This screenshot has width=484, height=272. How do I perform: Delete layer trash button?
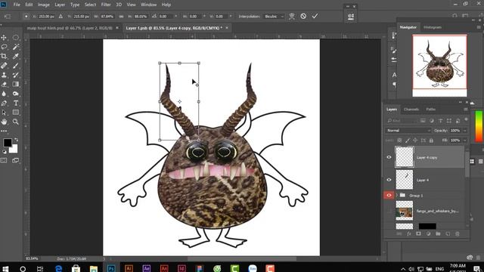coord(458,233)
